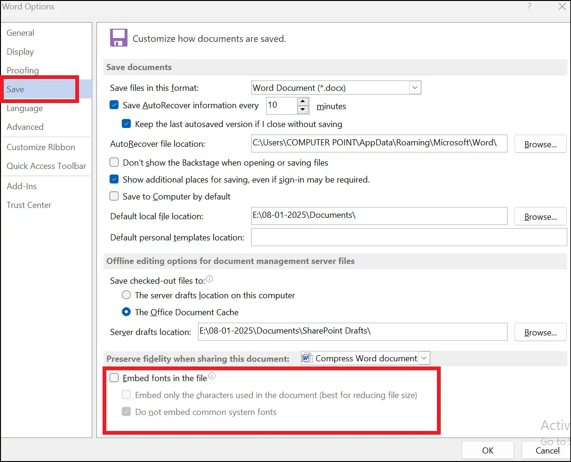The width and height of the screenshot is (571, 462).
Task: Browse for Server drafts location
Action: [x=540, y=333]
